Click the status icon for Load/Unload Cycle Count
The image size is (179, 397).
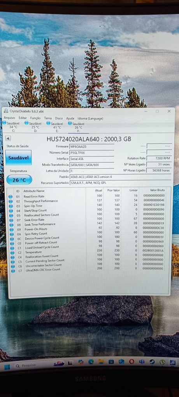[x=12, y=248]
